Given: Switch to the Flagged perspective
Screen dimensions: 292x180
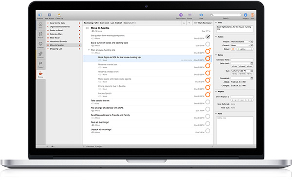Looking at the screenshot, I should tap(40, 64).
